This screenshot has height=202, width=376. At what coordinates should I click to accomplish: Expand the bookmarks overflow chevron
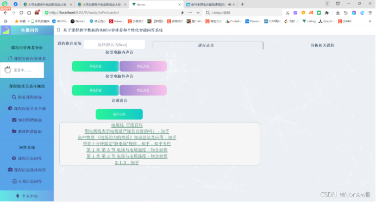[x=370, y=21]
